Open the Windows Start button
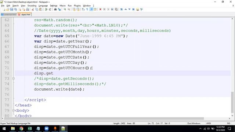The image size is (235, 132). [x=4, y=129]
